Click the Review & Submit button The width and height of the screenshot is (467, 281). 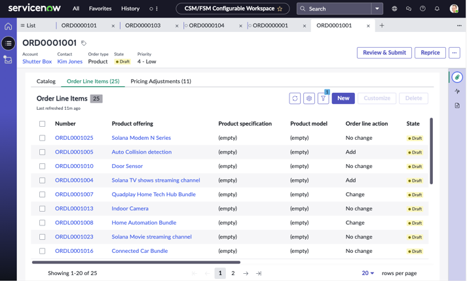(384, 53)
